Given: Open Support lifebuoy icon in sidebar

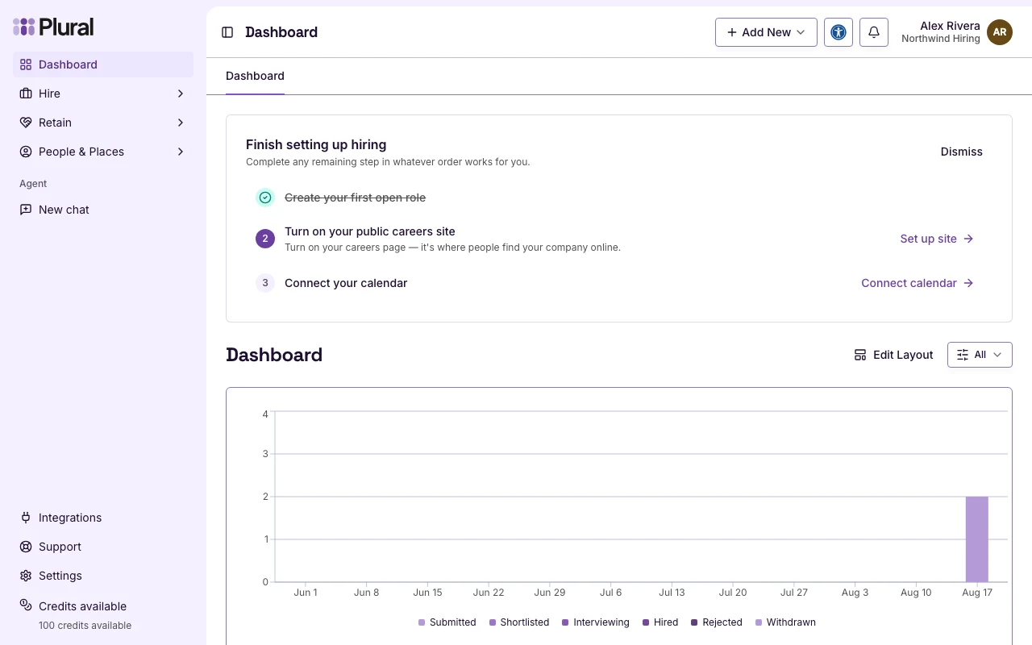Looking at the screenshot, I should point(26,547).
